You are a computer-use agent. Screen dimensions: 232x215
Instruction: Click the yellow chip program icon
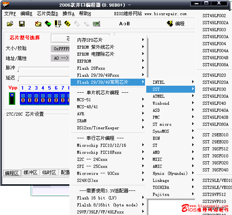67,24
